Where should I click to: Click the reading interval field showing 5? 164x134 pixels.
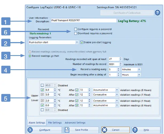tap(113, 69)
